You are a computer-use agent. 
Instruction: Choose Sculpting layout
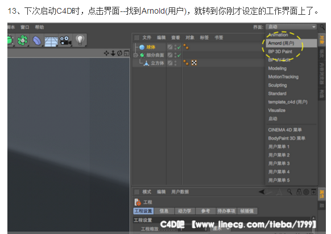(x=291, y=85)
